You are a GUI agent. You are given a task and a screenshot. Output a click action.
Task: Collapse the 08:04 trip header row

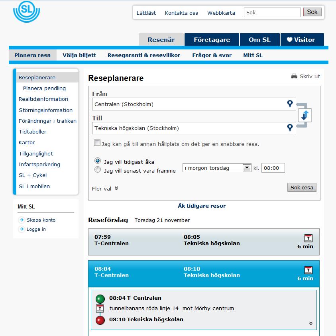204,274
